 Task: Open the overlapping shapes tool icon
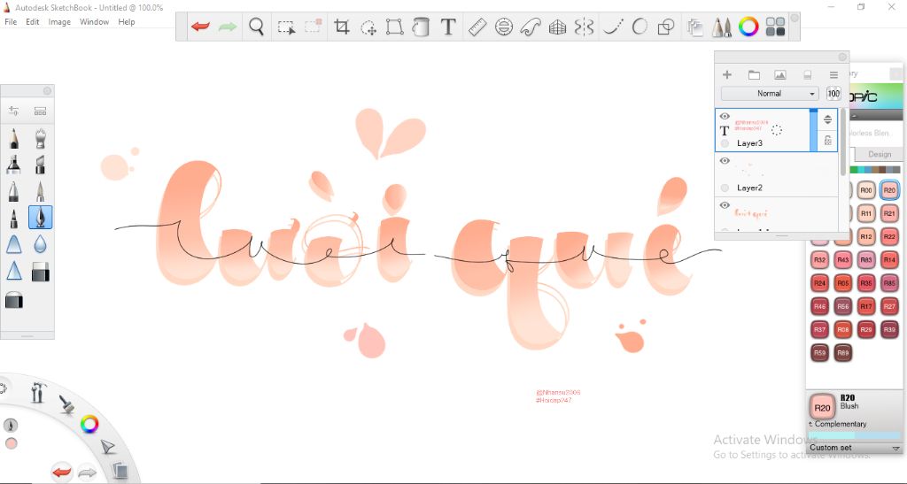pos(666,27)
